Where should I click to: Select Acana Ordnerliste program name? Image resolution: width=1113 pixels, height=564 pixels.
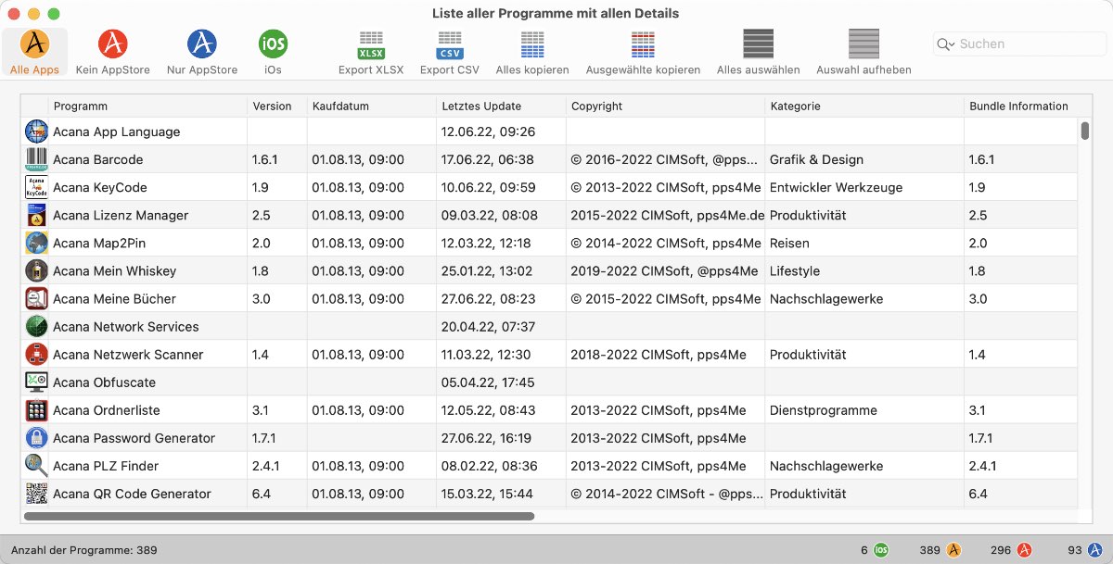click(x=107, y=410)
